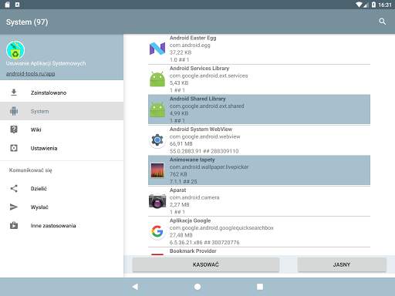Image resolution: width=395 pixels, height=296 pixels.
Task: Select the Aparat row title
Action: click(x=177, y=190)
